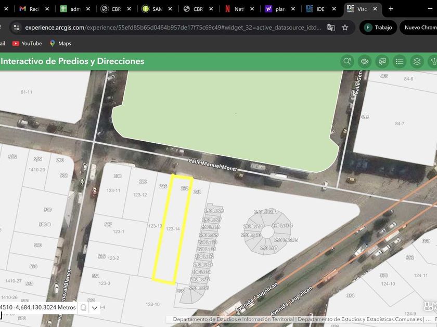Open the YouTube bookmark
The image size is (437, 327).
pyautogui.click(x=27, y=44)
